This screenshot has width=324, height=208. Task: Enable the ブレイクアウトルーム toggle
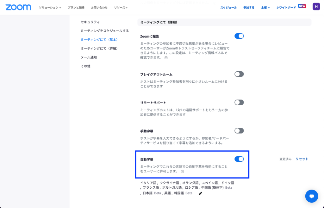tap(239, 74)
